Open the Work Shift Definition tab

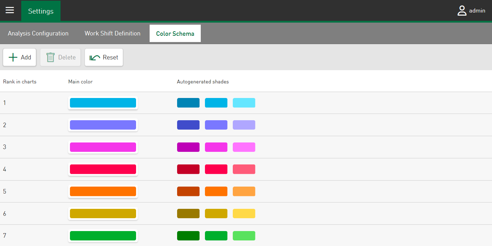click(x=112, y=33)
